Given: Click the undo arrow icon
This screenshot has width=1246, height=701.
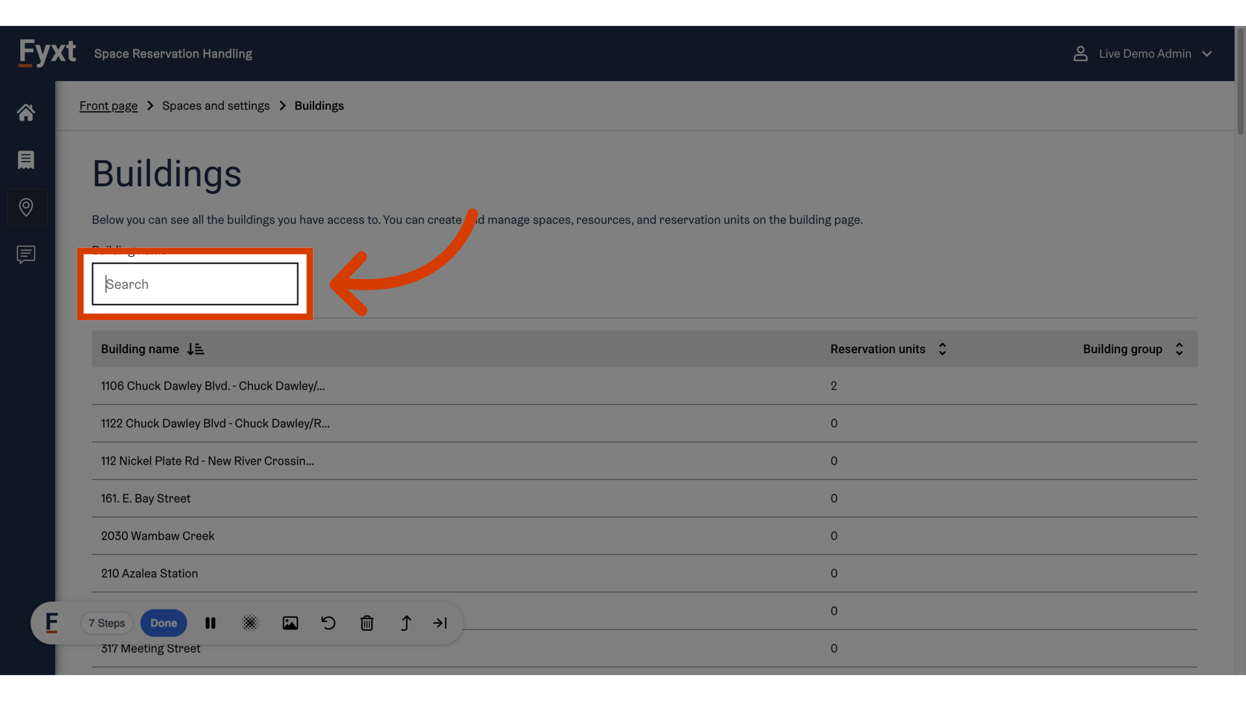Looking at the screenshot, I should pyautogui.click(x=328, y=623).
